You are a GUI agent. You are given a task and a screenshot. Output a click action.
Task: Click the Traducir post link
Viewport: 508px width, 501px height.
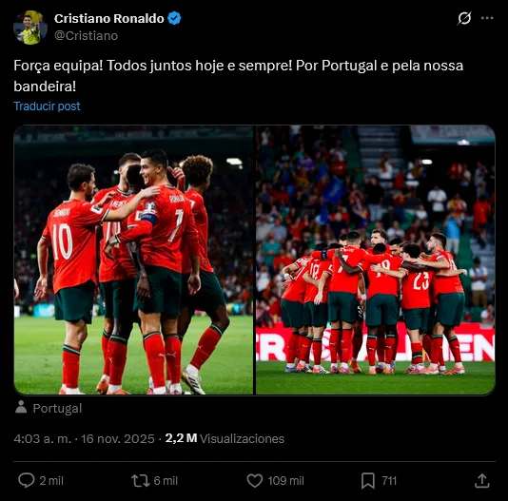click(47, 106)
